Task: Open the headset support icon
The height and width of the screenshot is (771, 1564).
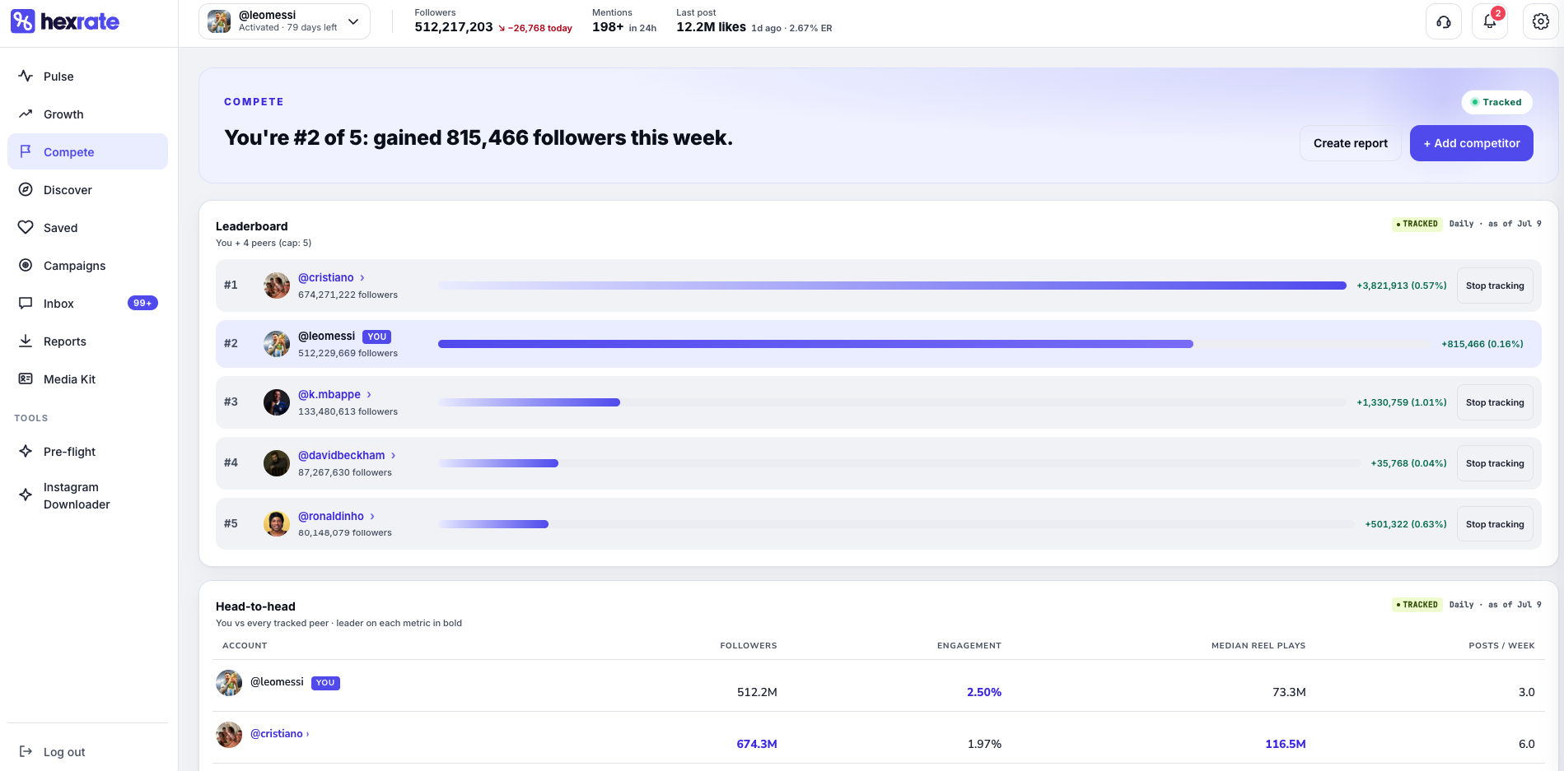Action: tap(1443, 22)
